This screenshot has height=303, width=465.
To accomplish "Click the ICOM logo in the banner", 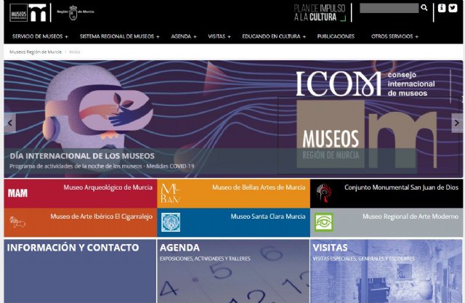I will [365, 84].
